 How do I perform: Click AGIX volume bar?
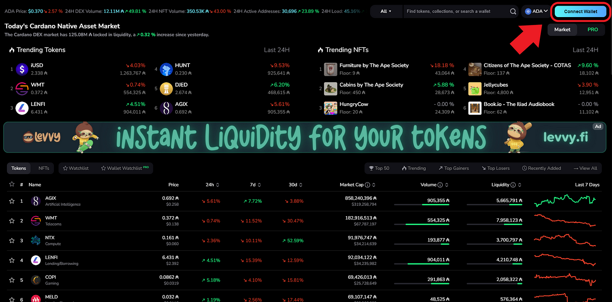click(x=422, y=205)
